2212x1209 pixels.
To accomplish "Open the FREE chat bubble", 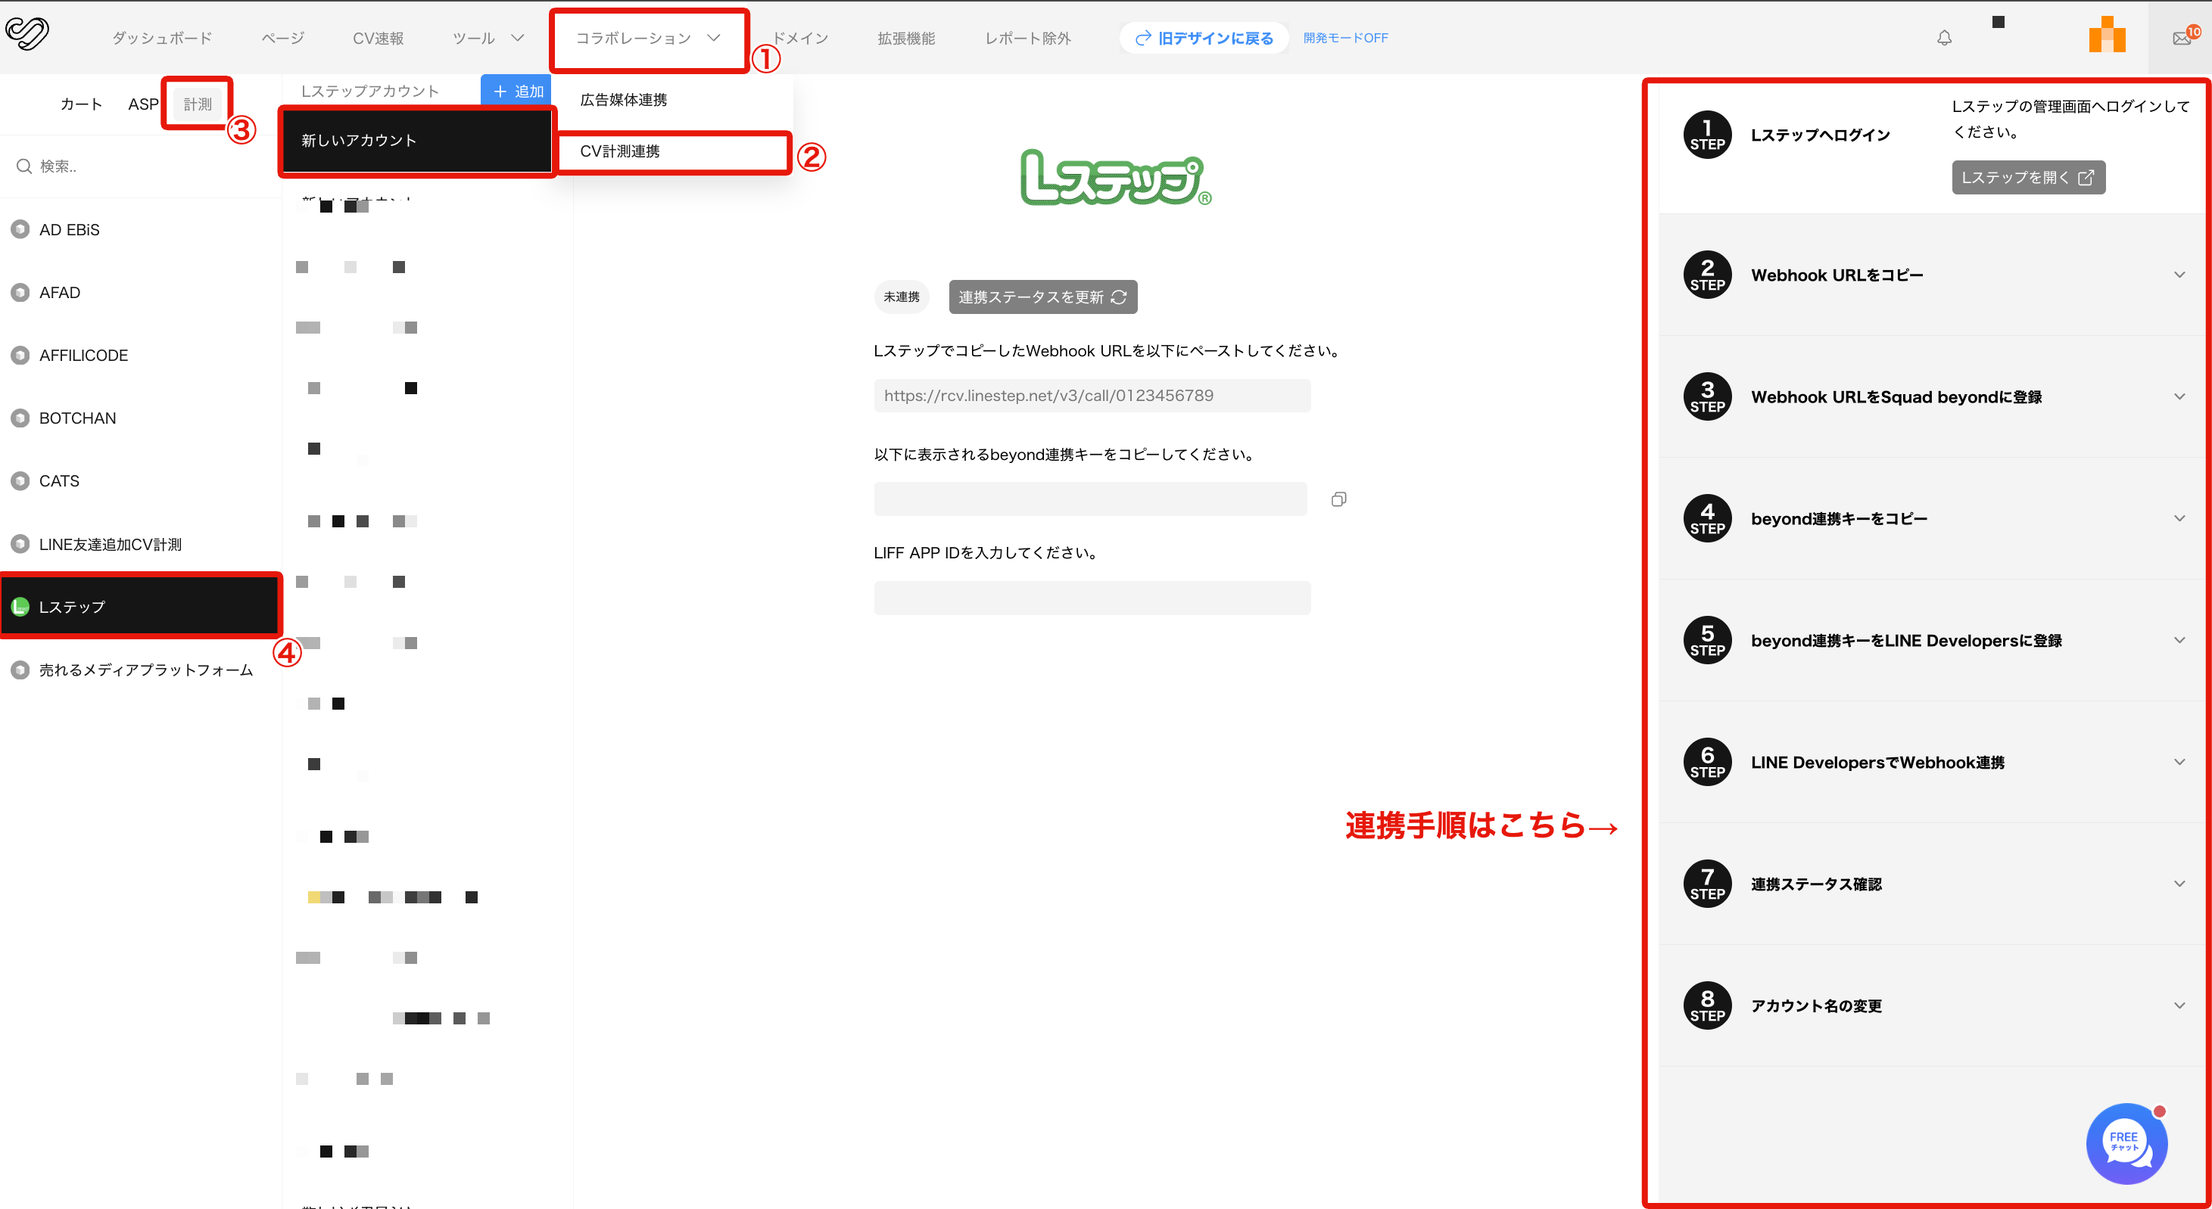I will 2127,1143.
